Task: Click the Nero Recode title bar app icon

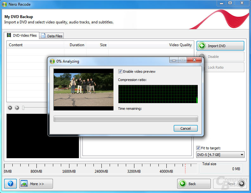Action: pyautogui.click(x=4, y=4)
